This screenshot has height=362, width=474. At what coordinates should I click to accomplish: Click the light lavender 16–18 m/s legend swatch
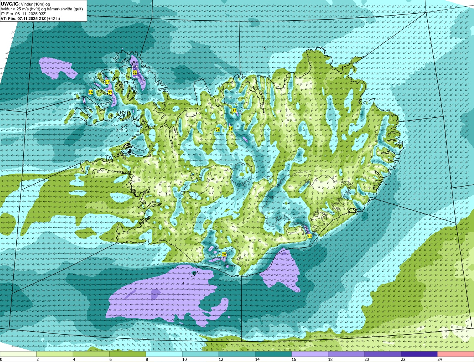[x=310, y=354]
